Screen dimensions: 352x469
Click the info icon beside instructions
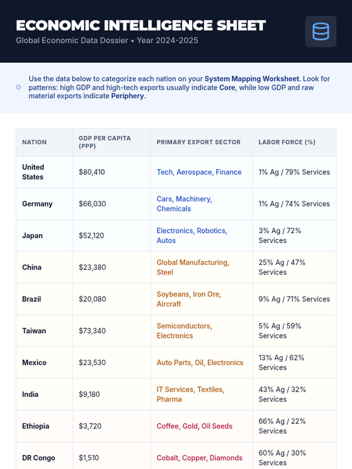[x=18, y=87]
